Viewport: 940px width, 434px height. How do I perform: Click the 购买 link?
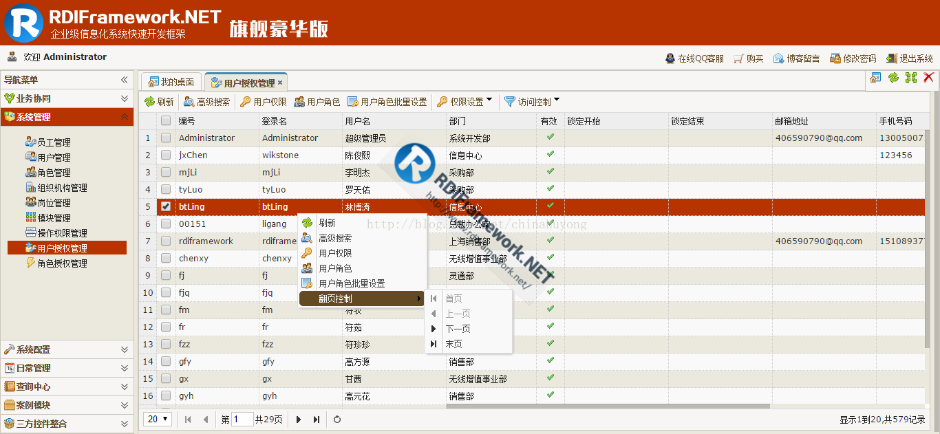click(x=749, y=58)
